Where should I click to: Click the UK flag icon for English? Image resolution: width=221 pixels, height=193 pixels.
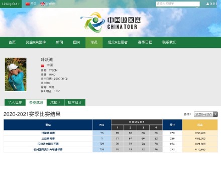pyautogui.click(x=43, y=4)
